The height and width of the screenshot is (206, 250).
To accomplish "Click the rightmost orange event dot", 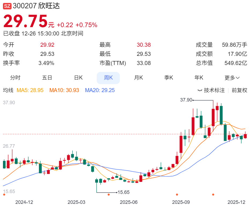I will pyautogui.click(x=213, y=194).
